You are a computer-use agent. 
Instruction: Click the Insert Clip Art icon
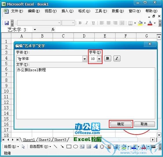point(109,147)
